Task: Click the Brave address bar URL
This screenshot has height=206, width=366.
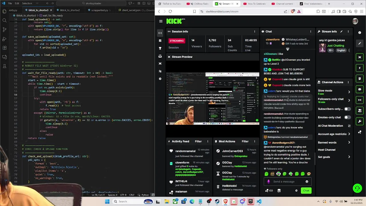Action: click(x=222, y=11)
